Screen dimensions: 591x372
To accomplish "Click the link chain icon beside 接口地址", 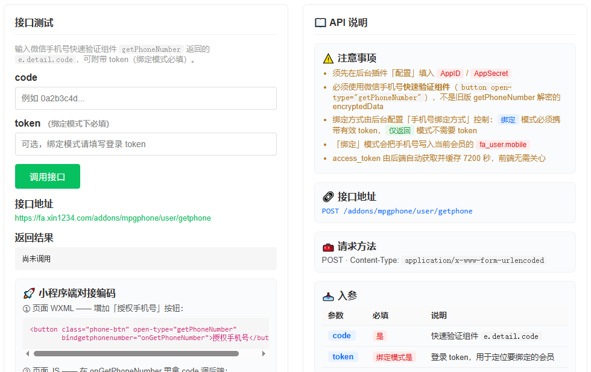I will (328, 197).
